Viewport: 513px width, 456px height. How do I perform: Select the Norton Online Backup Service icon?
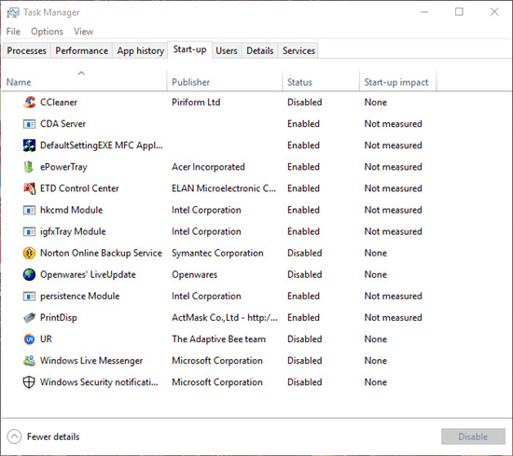click(x=29, y=253)
